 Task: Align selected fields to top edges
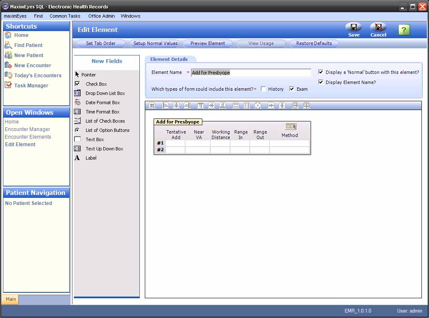tap(201, 105)
